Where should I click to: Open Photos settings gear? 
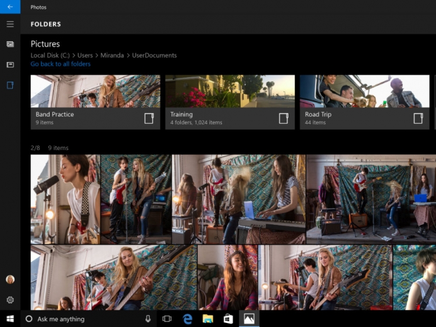10,300
